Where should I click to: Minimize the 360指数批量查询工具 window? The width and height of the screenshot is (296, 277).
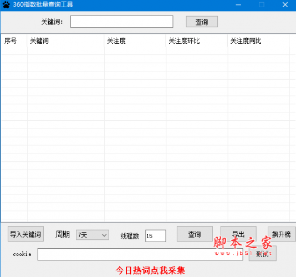pyautogui.click(x=238, y=5)
